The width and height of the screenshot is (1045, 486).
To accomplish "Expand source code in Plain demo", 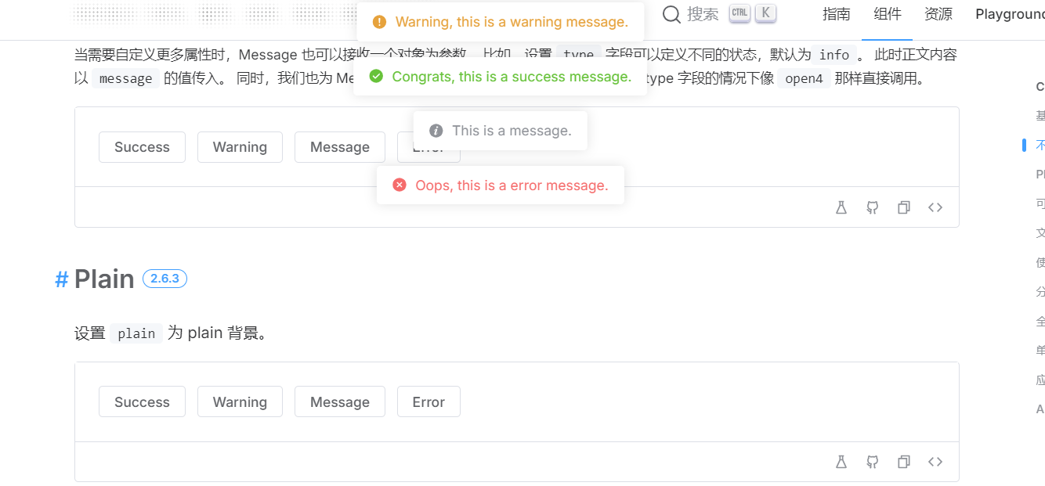I will pos(935,462).
